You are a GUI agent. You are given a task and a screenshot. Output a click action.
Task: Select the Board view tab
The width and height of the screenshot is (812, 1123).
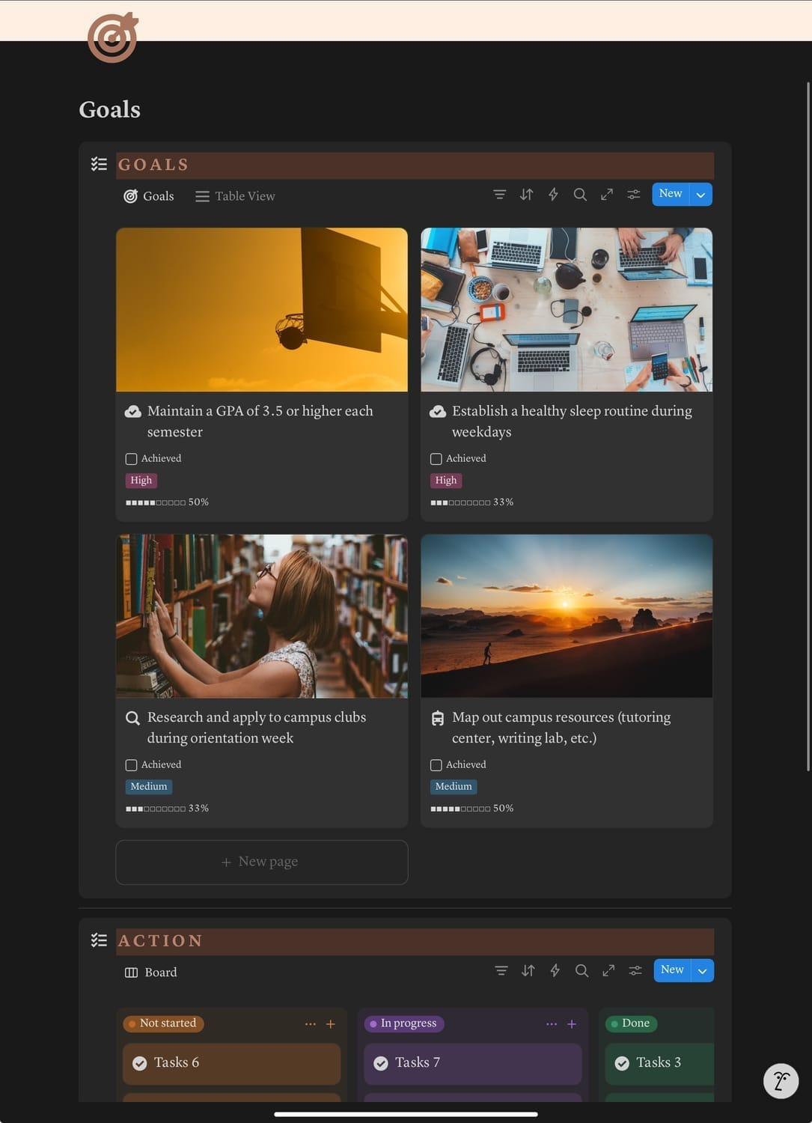click(151, 972)
